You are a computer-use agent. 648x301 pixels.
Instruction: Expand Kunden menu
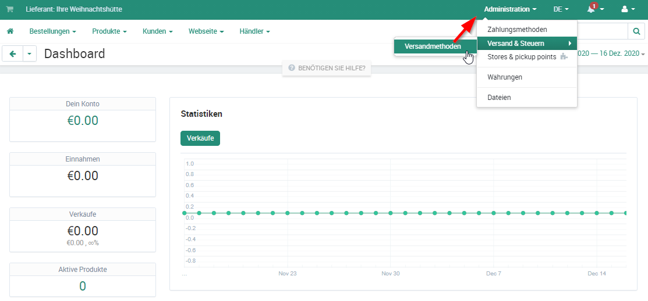pyautogui.click(x=157, y=31)
